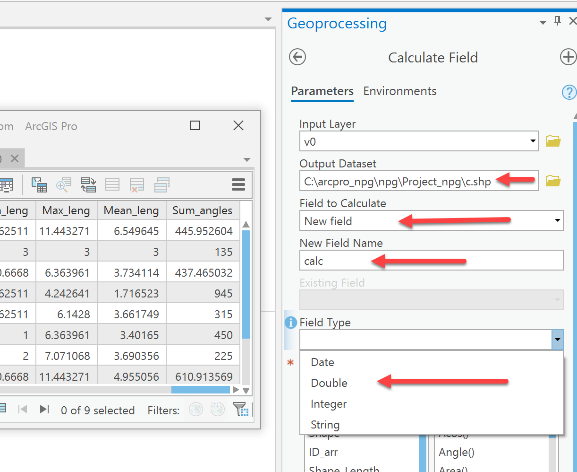Select the Parameters tab
This screenshot has width=577, height=472.
[322, 91]
